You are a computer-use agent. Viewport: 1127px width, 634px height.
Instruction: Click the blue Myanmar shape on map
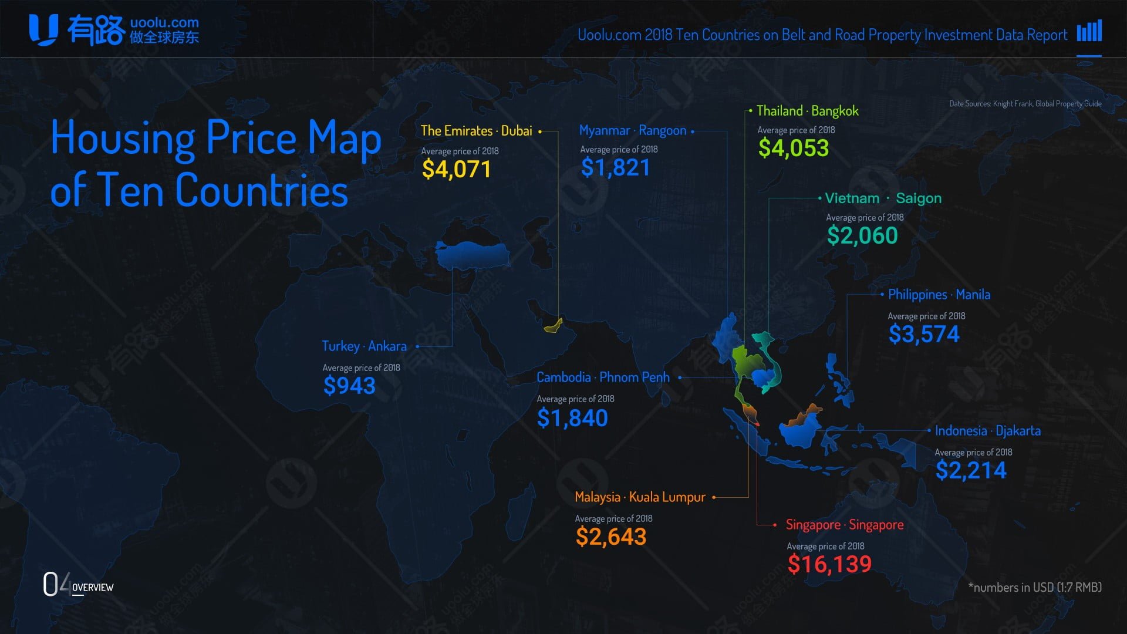(726, 338)
